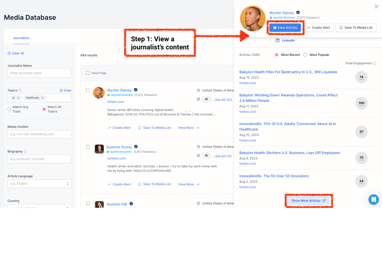The image size is (382, 262).
Task: Check the Select Page checkbox
Action: [88, 73]
